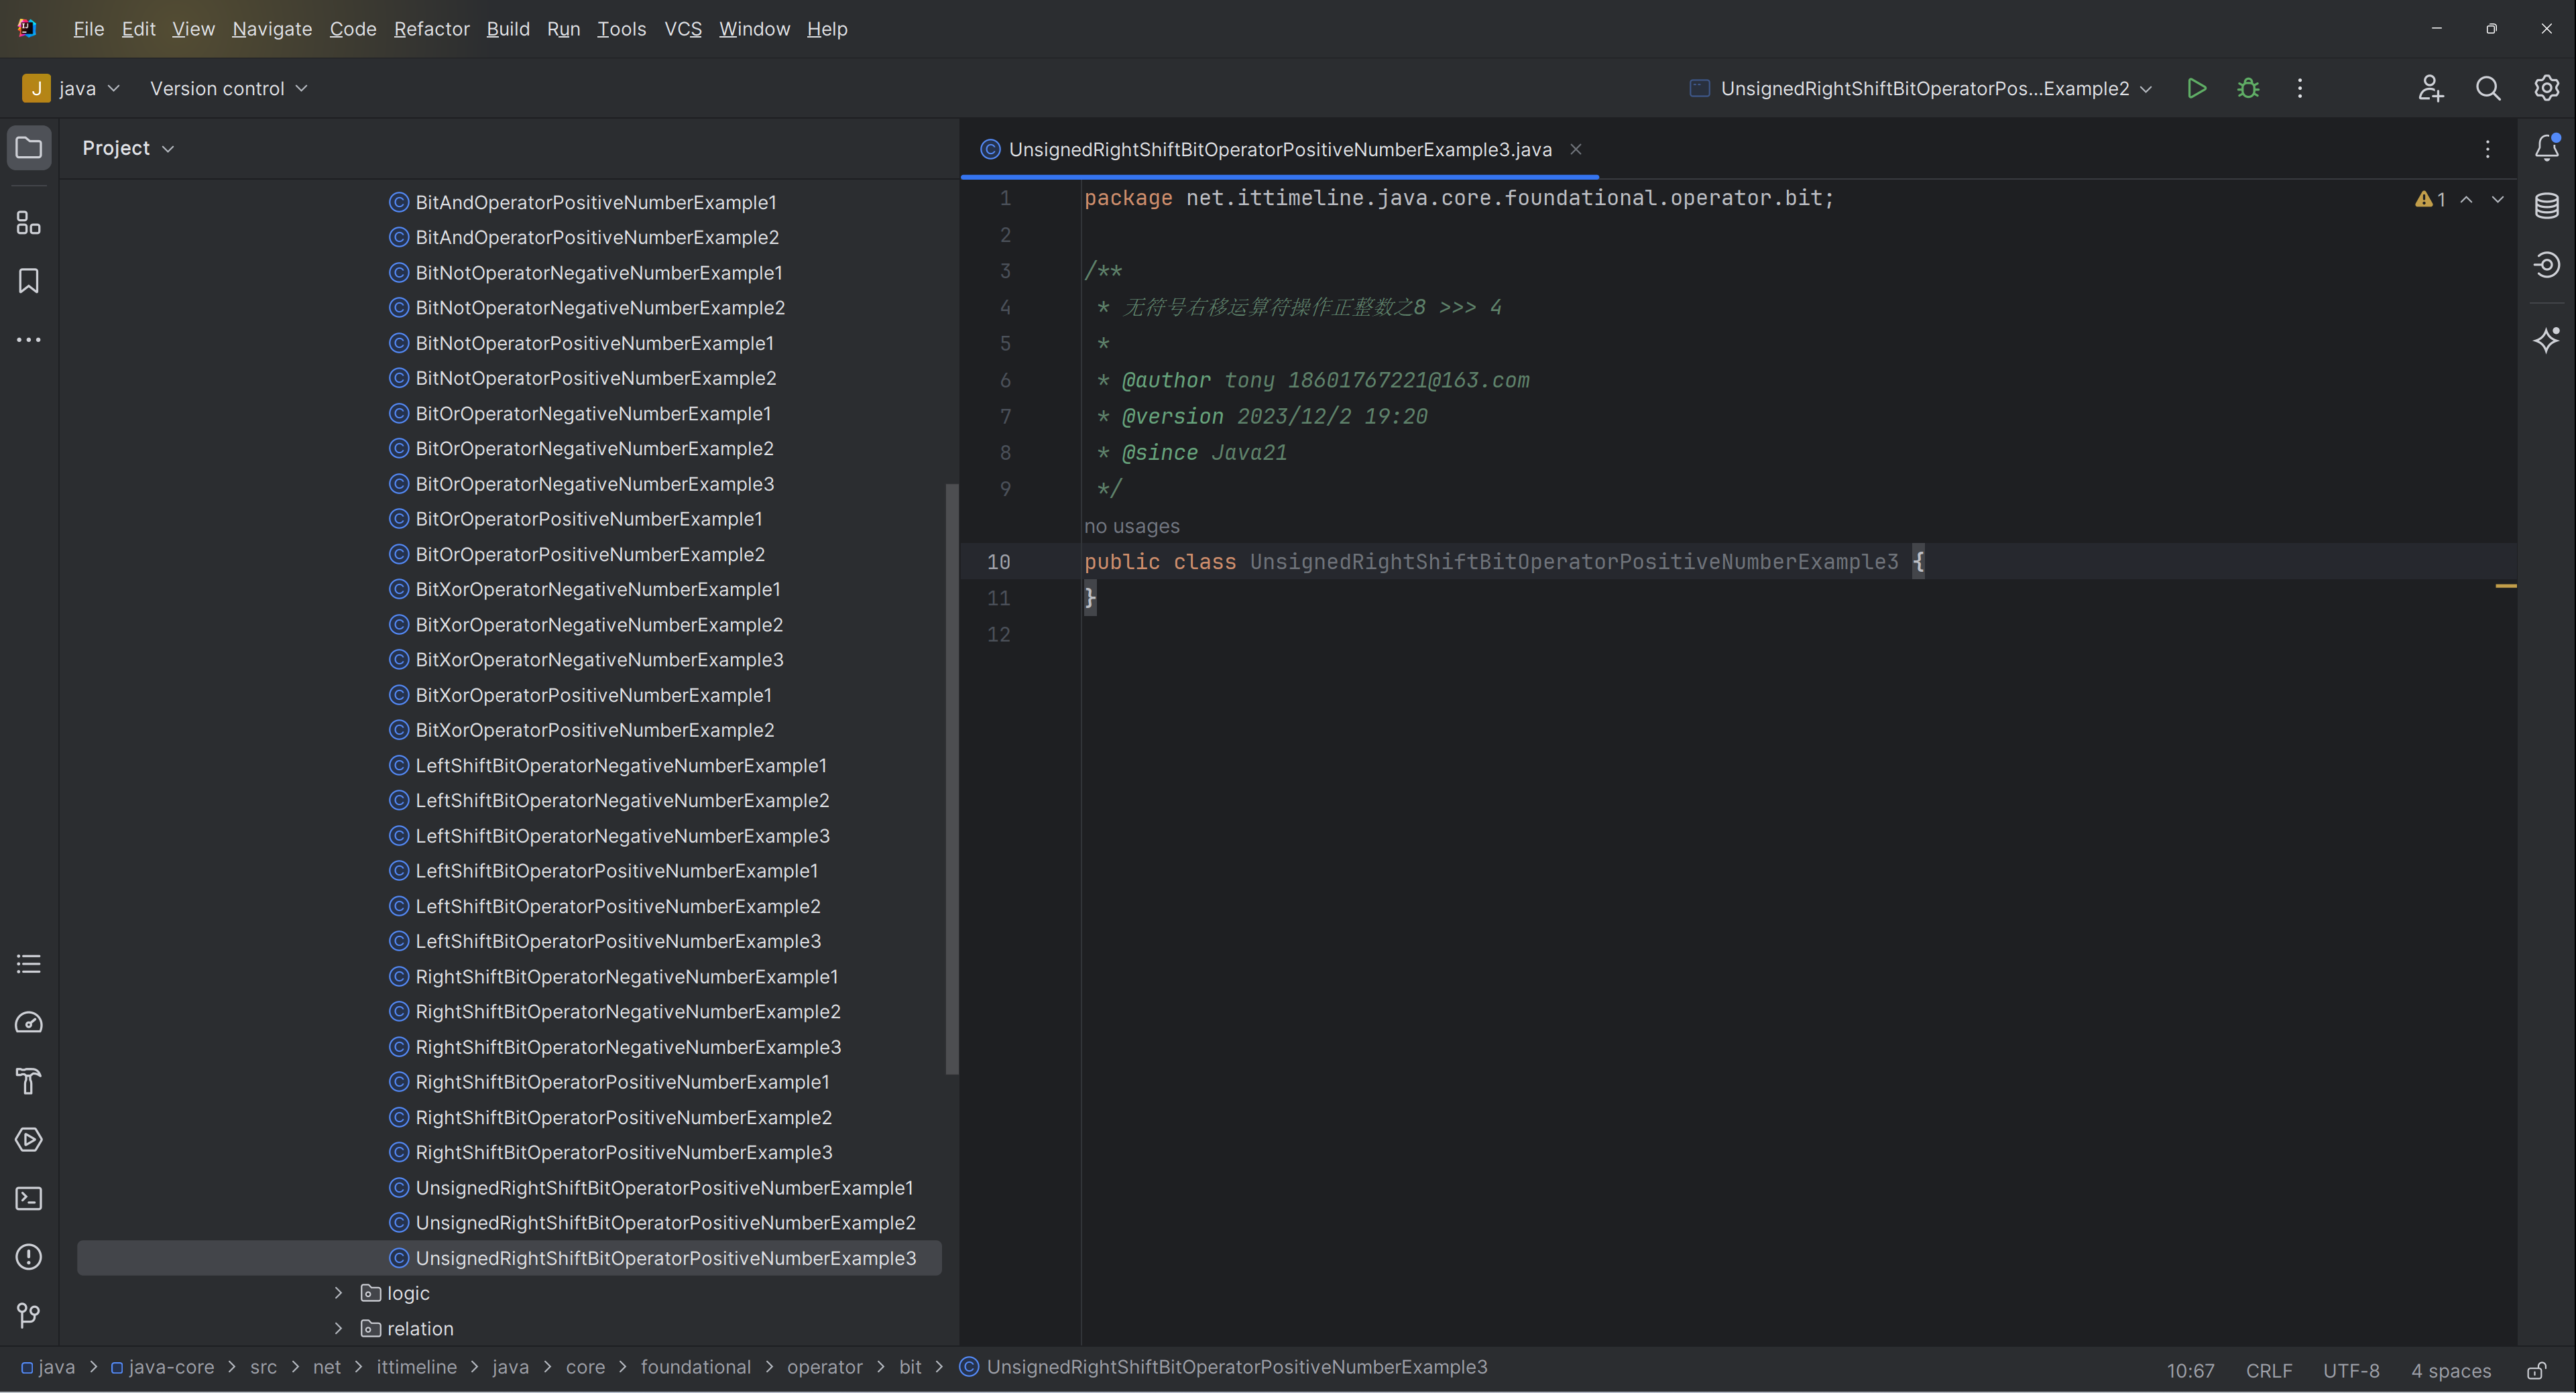Open editor tab options vertical dots

click(x=2488, y=149)
